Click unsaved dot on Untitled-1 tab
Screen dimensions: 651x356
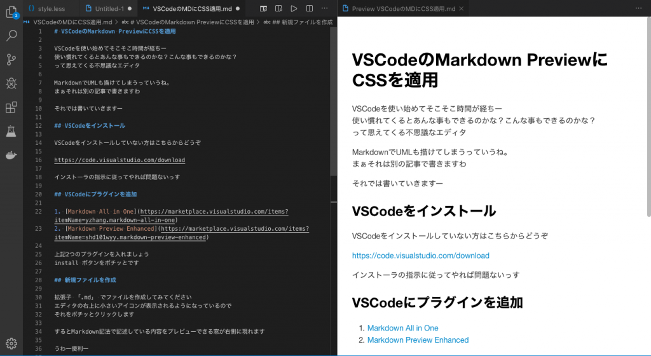coord(130,9)
